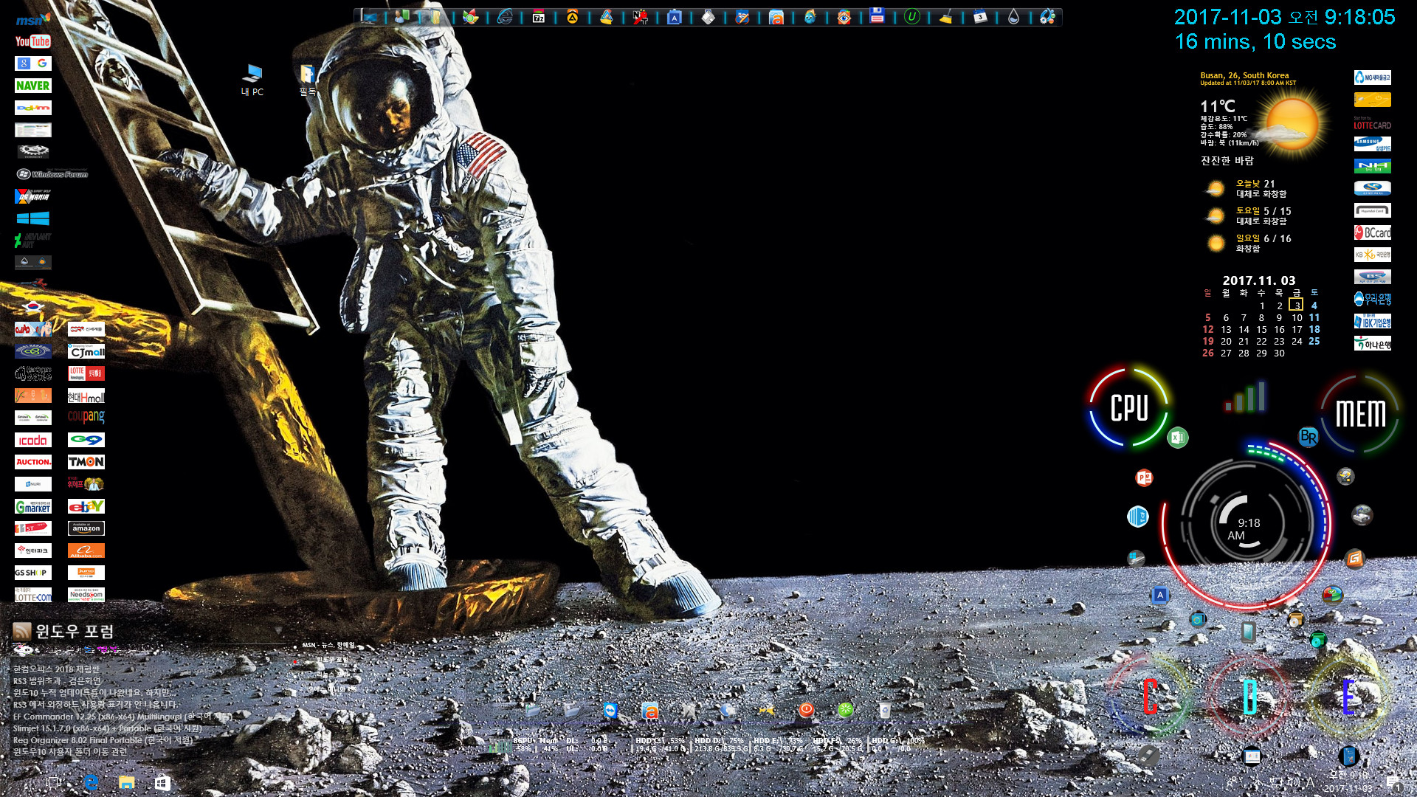Open the GS SHOP shortcut
Screen dimensions: 1417x797
pos(32,573)
